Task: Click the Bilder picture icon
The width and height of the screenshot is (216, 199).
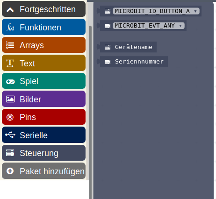Action: (10, 99)
